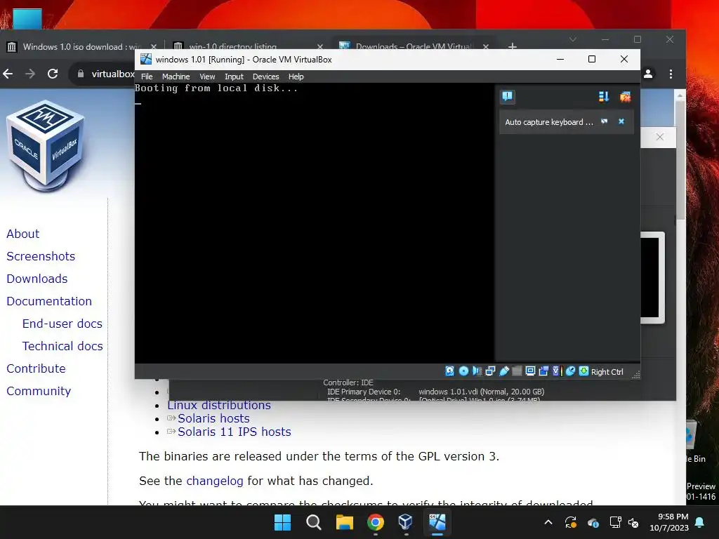Screen dimensions: 719x539
Task: Expand the system tray hidden icons chevron
Action: [x=548, y=522]
